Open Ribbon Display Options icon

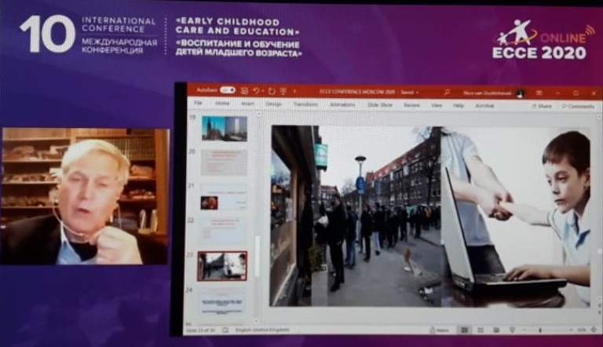pos(539,93)
